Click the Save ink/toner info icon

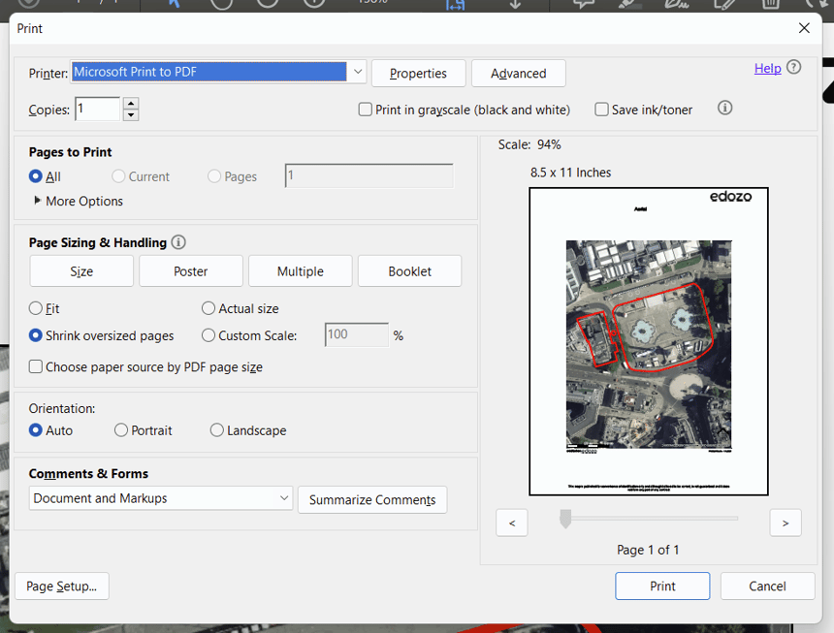tap(725, 108)
